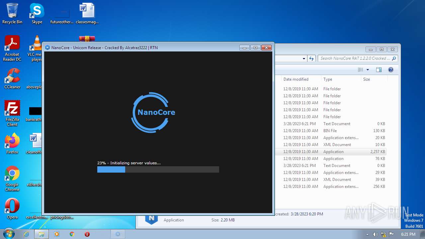Maximize the Explorer window

point(382,49)
